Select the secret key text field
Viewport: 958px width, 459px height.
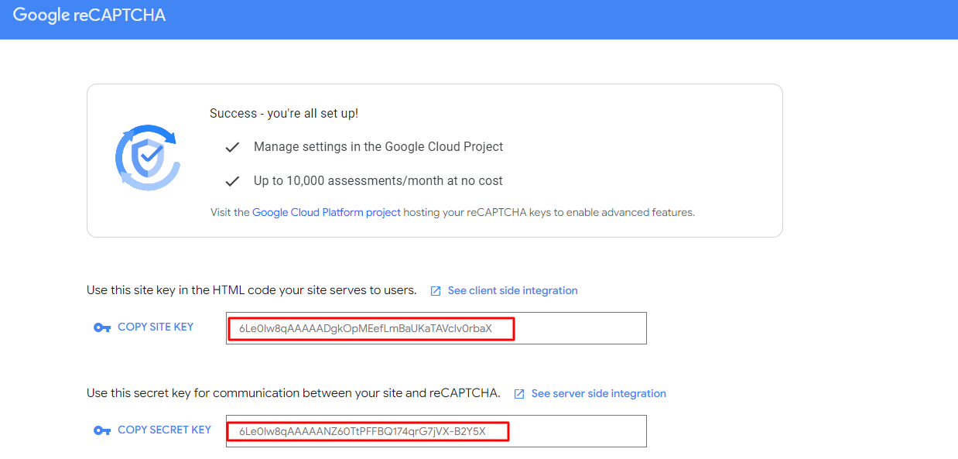(x=436, y=431)
